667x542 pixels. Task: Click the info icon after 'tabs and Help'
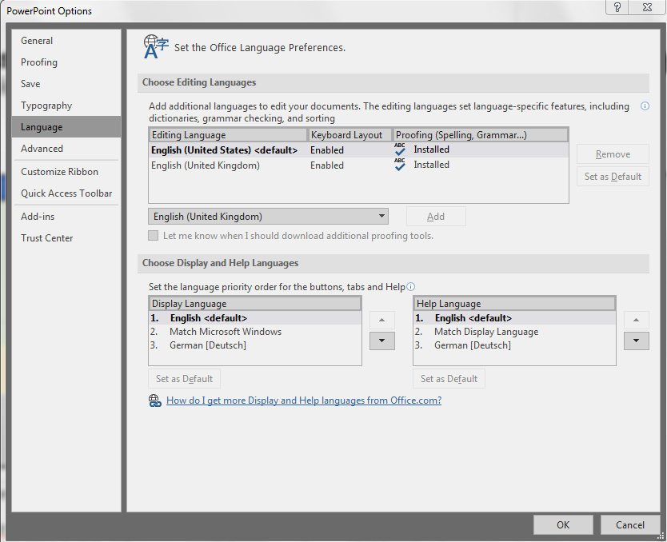(410, 286)
